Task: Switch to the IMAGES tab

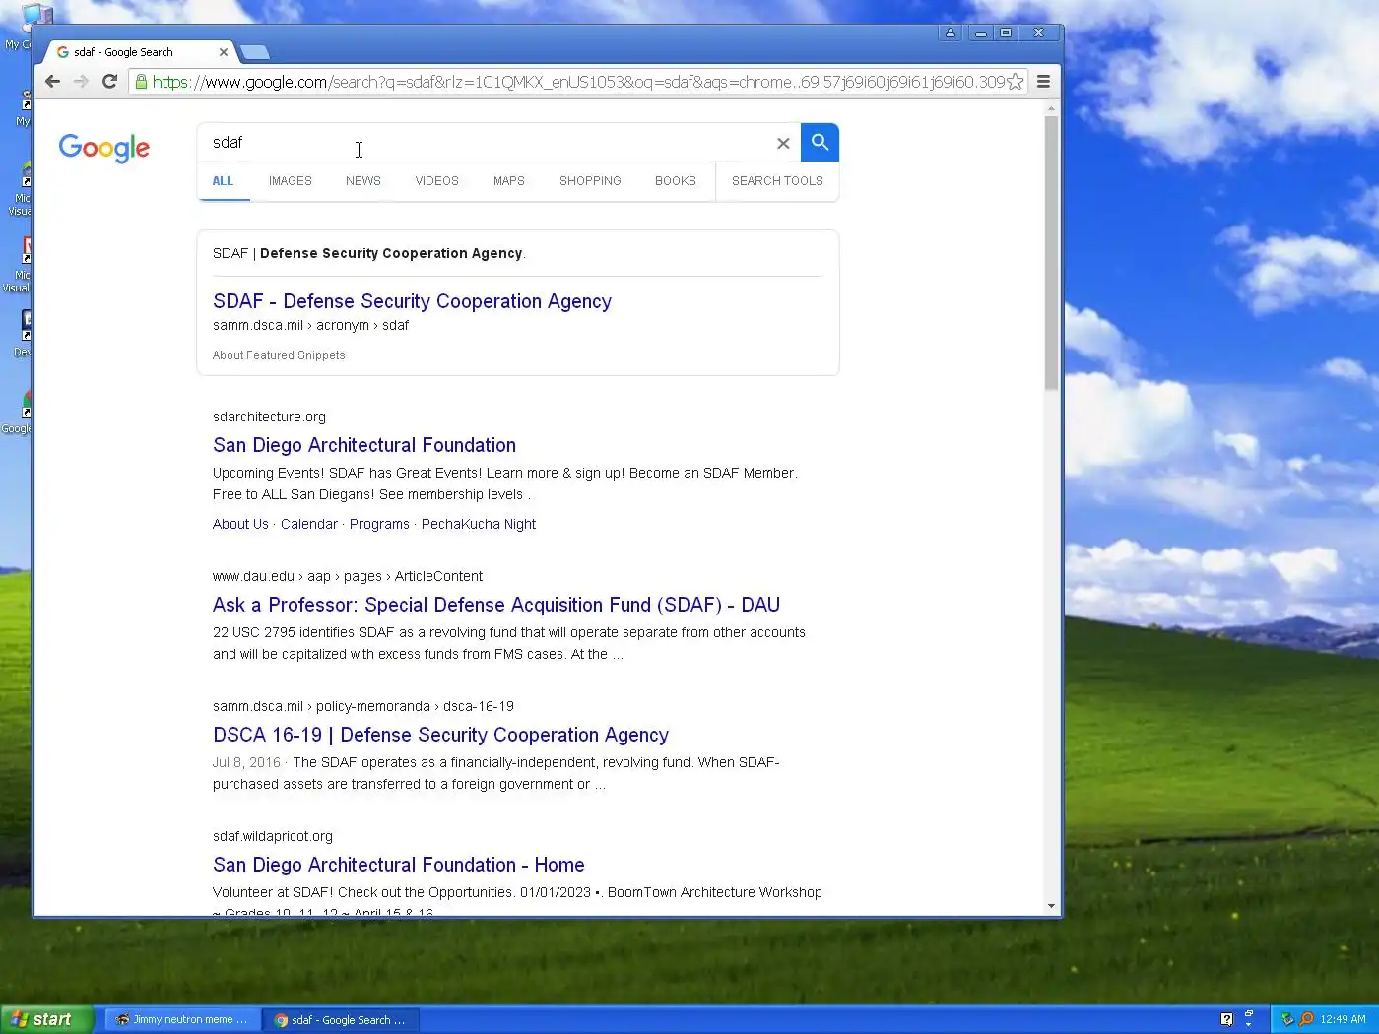Action: point(291,181)
